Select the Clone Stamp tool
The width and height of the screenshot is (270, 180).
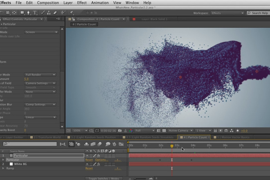tap(48, 13)
